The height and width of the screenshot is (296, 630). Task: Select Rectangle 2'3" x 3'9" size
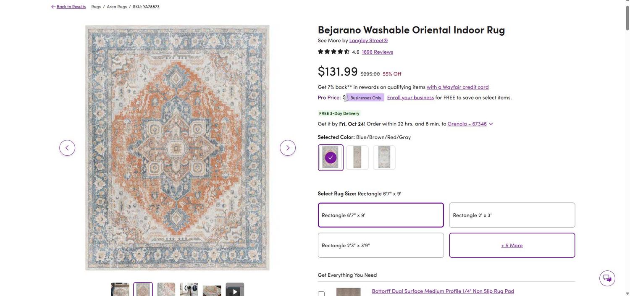[381, 246]
